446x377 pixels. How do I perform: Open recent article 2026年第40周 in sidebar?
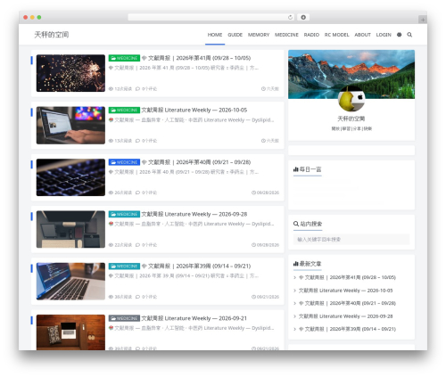(347, 303)
